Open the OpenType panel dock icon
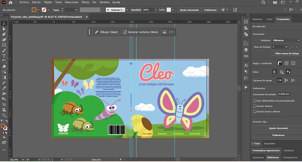The width and height of the screenshot is (302, 162). pos(246,78)
